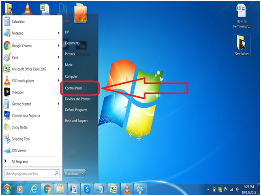Image resolution: width=261 pixels, height=196 pixels.
Task: Open Documents in the Start menu
Action: pyautogui.click(x=72, y=43)
